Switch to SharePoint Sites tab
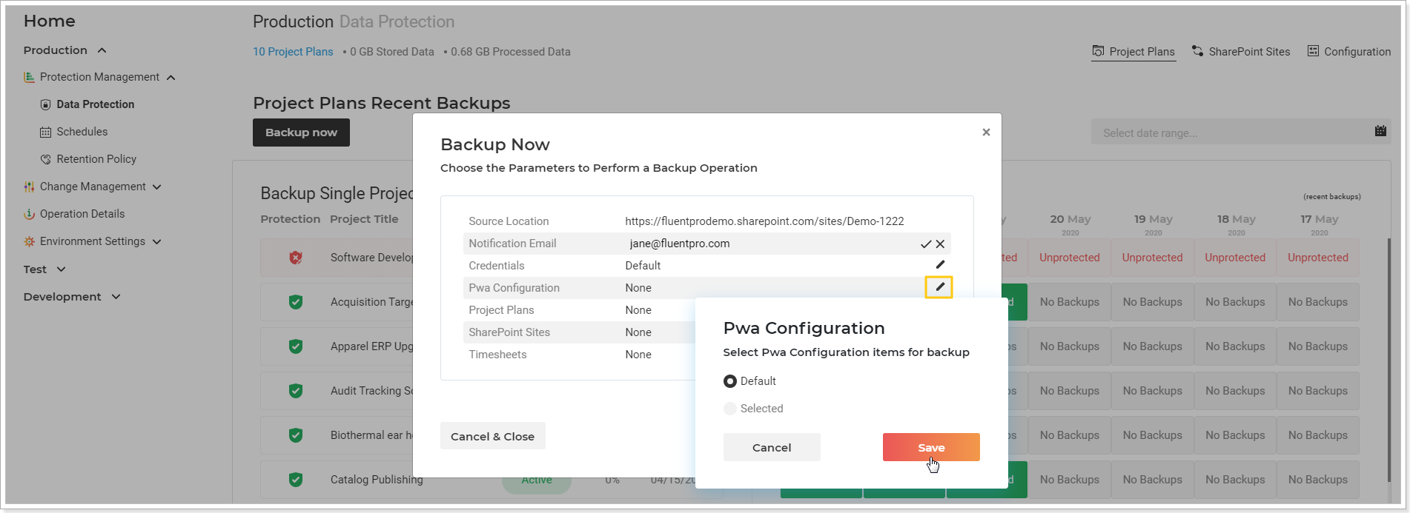Screen dimensions: 1410x513 1241,52
